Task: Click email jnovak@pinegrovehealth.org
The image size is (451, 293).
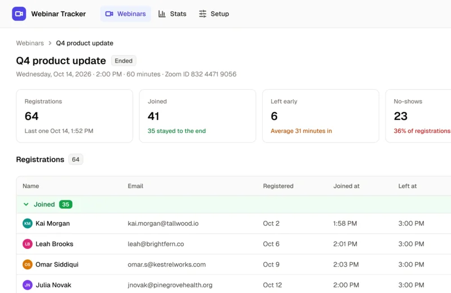Action: click(x=170, y=285)
